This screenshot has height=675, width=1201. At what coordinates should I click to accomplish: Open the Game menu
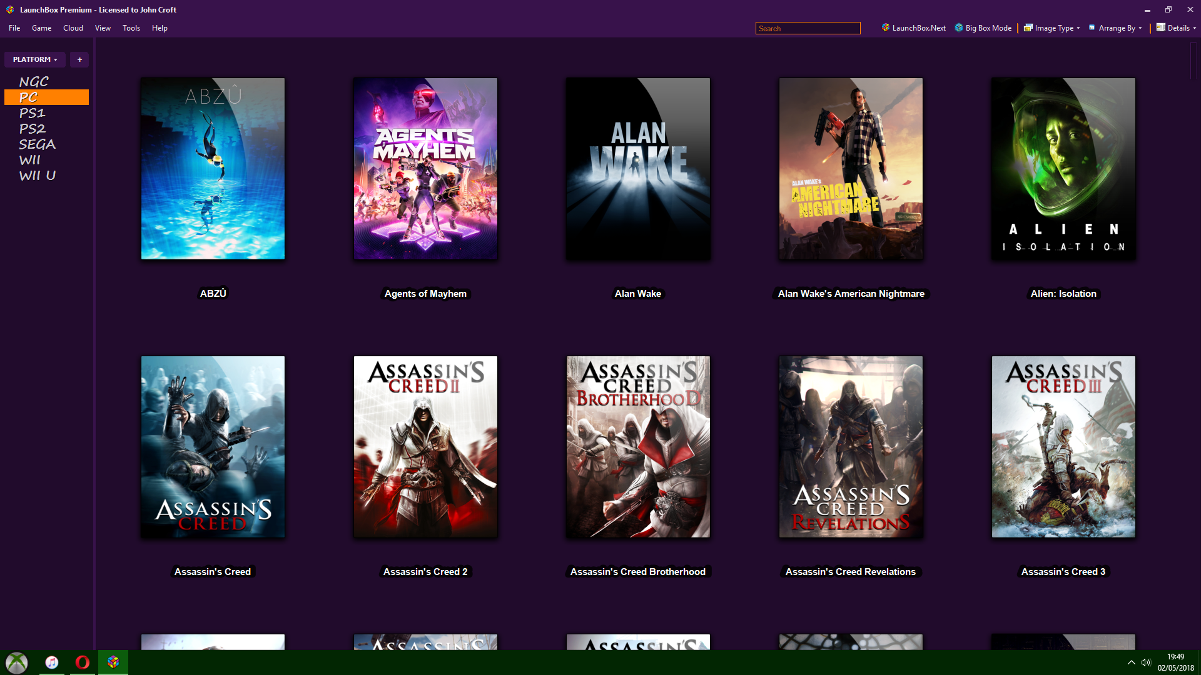pos(41,28)
